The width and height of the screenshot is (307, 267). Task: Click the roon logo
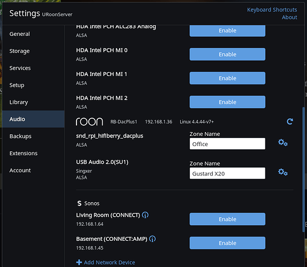tap(89, 121)
